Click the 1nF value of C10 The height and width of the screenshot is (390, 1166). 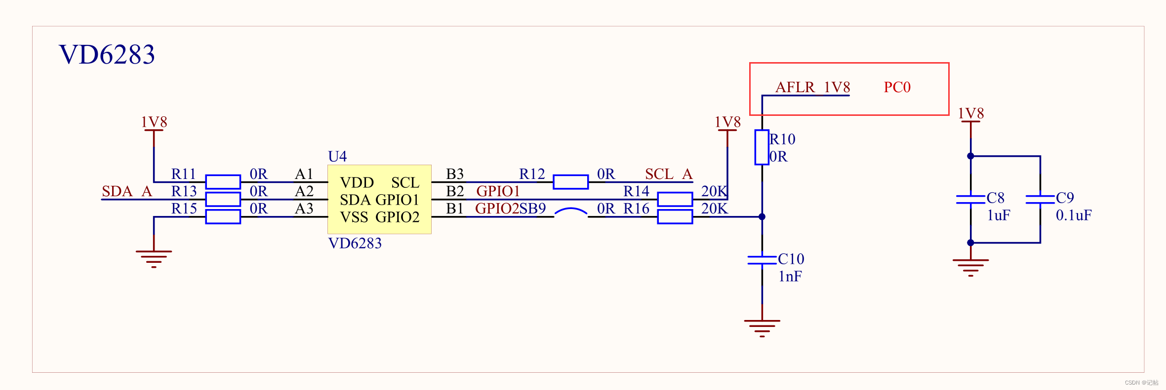coord(790,277)
